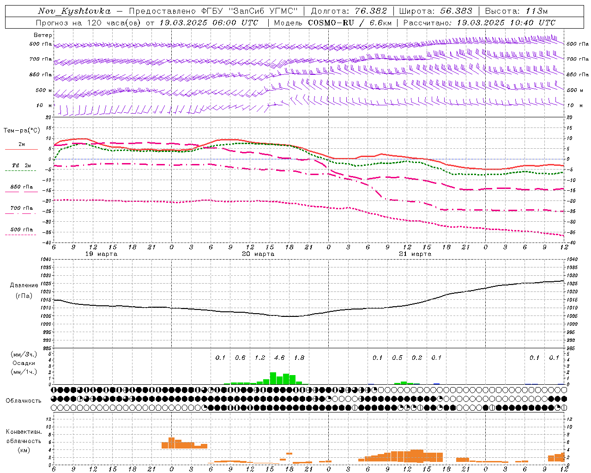Click the '19 марта' date label

pyautogui.click(x=102, y=254)
